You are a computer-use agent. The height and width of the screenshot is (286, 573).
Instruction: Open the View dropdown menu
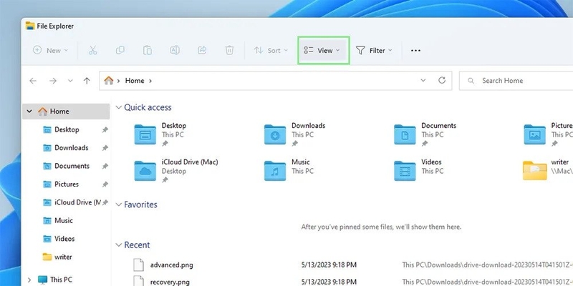click(322, 50)
